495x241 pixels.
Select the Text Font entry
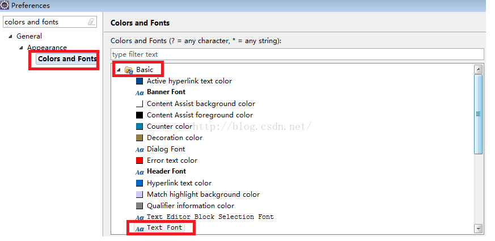coord(164,228)
